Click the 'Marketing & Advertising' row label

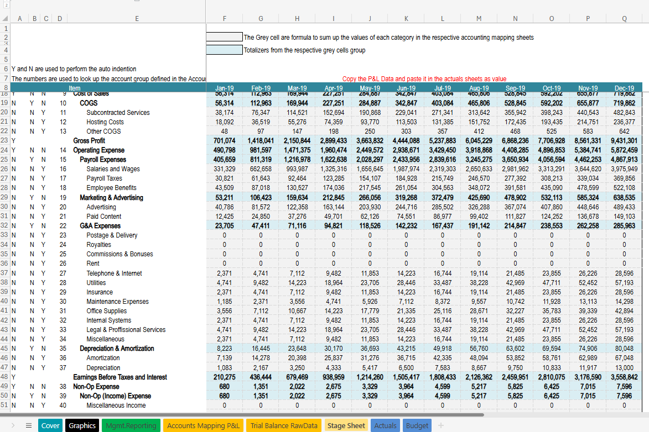(x=111, y=198)
